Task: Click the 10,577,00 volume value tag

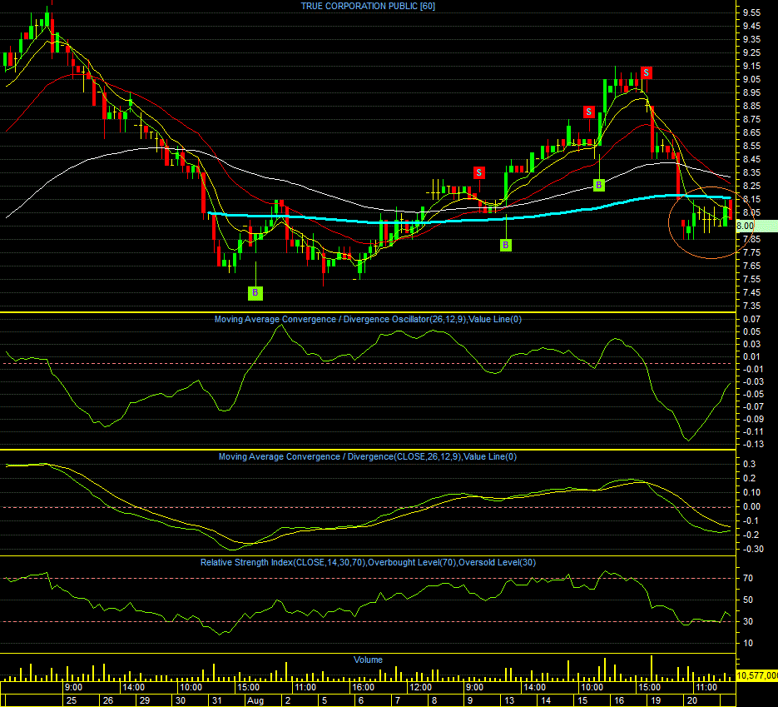Action: pos(756,675)
